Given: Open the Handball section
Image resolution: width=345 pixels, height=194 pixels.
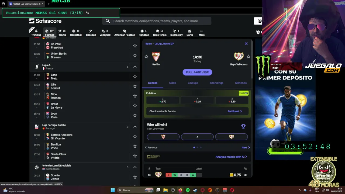Looking at the screenshot, I should (144, 33).
